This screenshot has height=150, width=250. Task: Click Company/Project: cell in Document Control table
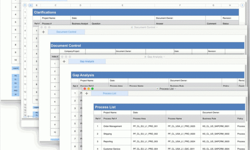[72, 51]
